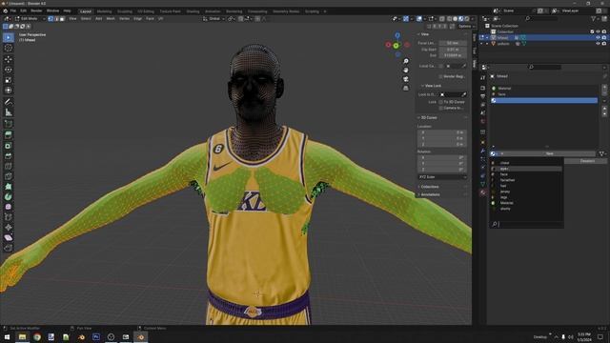
Task: Switch to rendered viewport shading
Action: point(467,19)
